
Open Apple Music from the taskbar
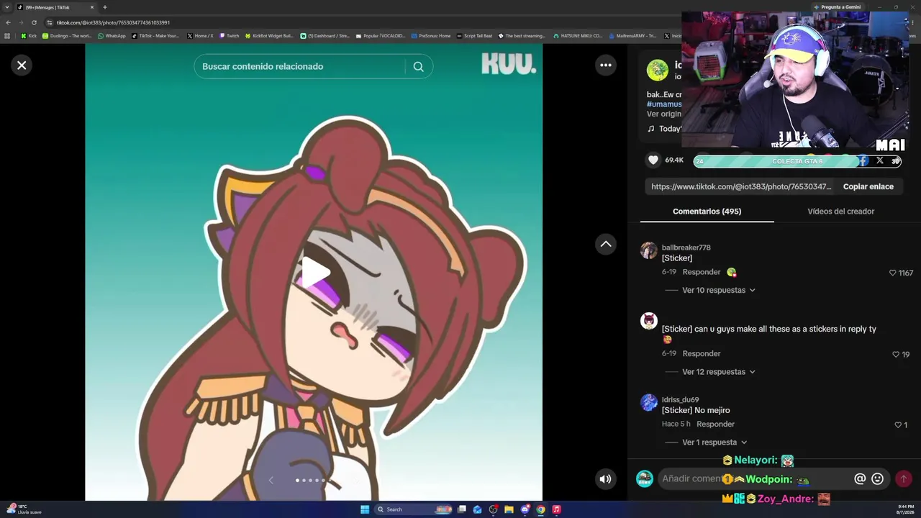556,509
